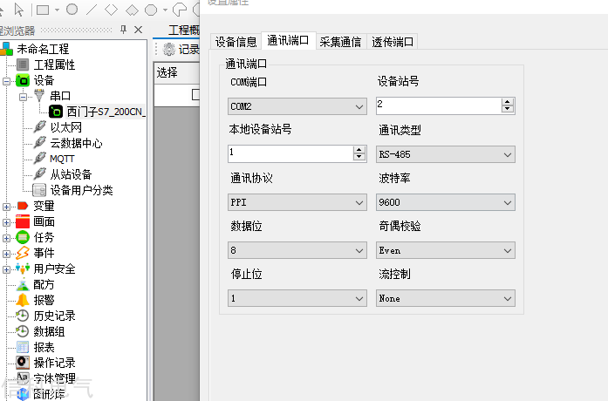The image size is (608, 401).
Task: Expand the 事件 tree node
Action: click(x=6, y=254)
